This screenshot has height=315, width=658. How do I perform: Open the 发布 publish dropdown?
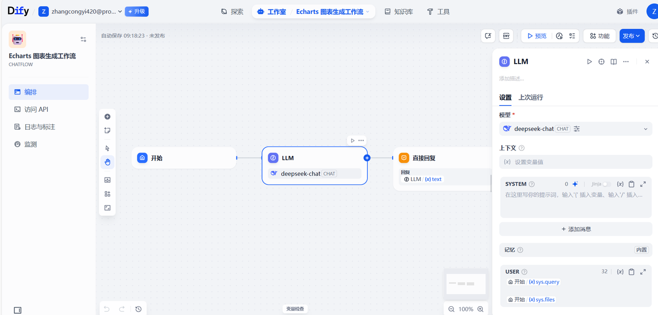[x=632, y=36]
